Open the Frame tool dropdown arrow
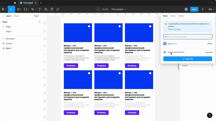 click(21, 9)
